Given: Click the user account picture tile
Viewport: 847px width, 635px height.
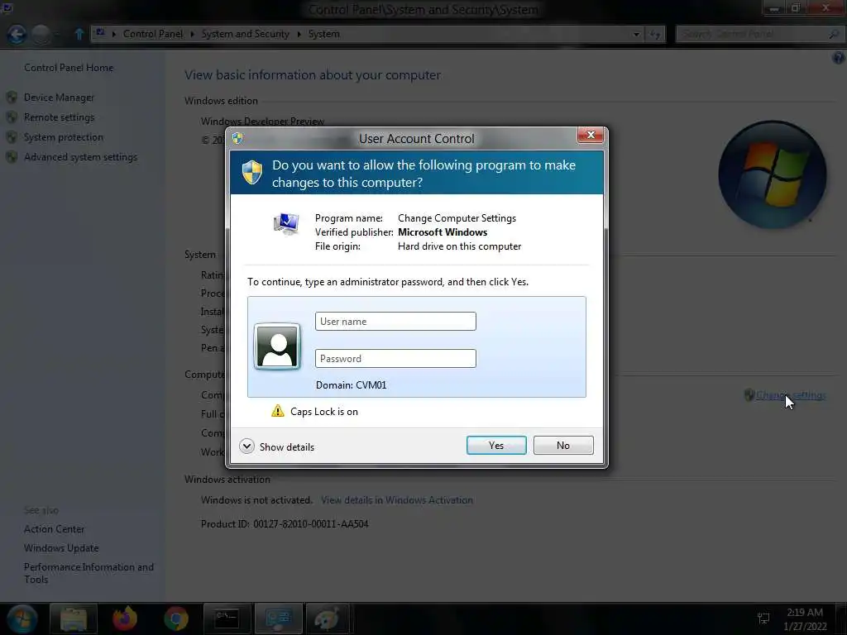Looking at the screenshot, I should click(x=277, y=346).
